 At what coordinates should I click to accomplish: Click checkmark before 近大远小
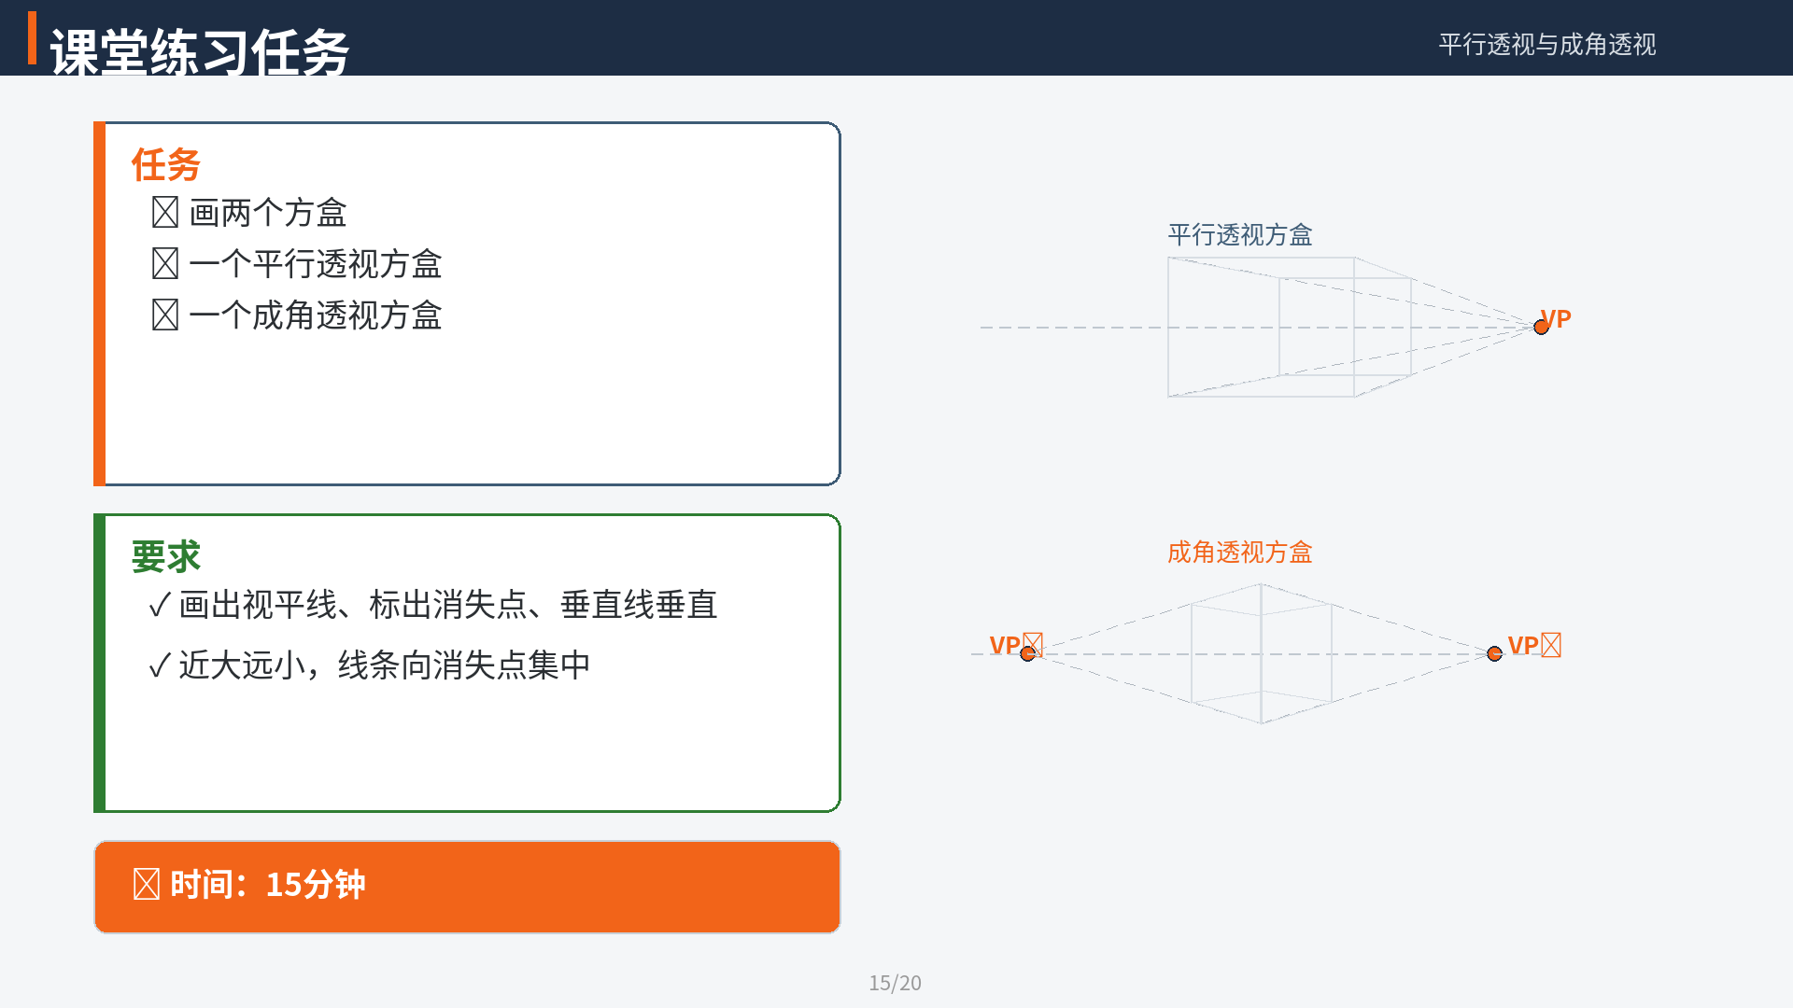point(160,665)
